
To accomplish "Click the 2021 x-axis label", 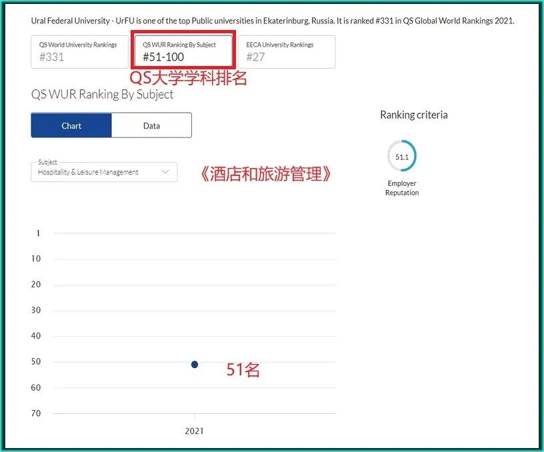I will tap(194, 431).
